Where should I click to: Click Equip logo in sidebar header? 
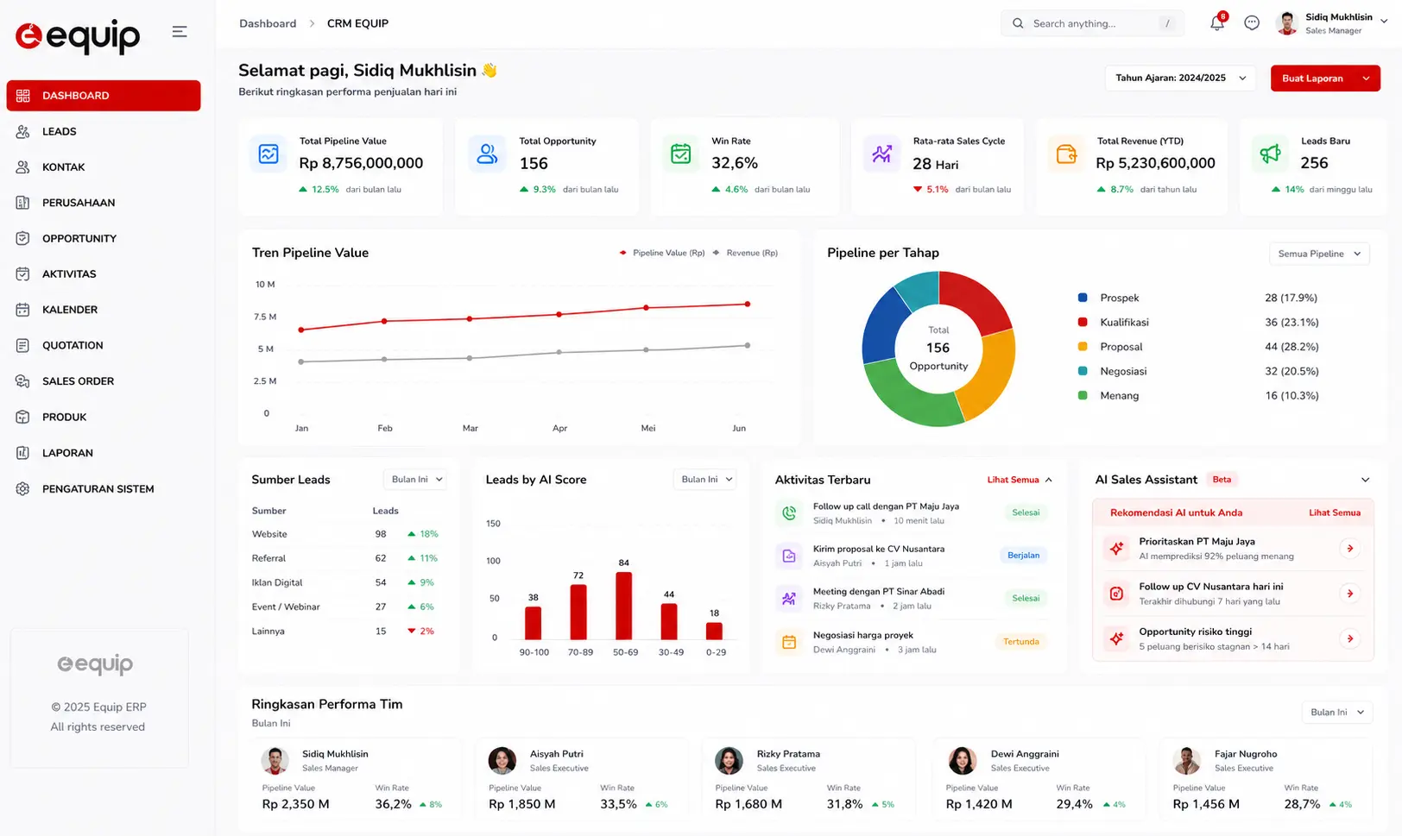[x=78, y=35]
